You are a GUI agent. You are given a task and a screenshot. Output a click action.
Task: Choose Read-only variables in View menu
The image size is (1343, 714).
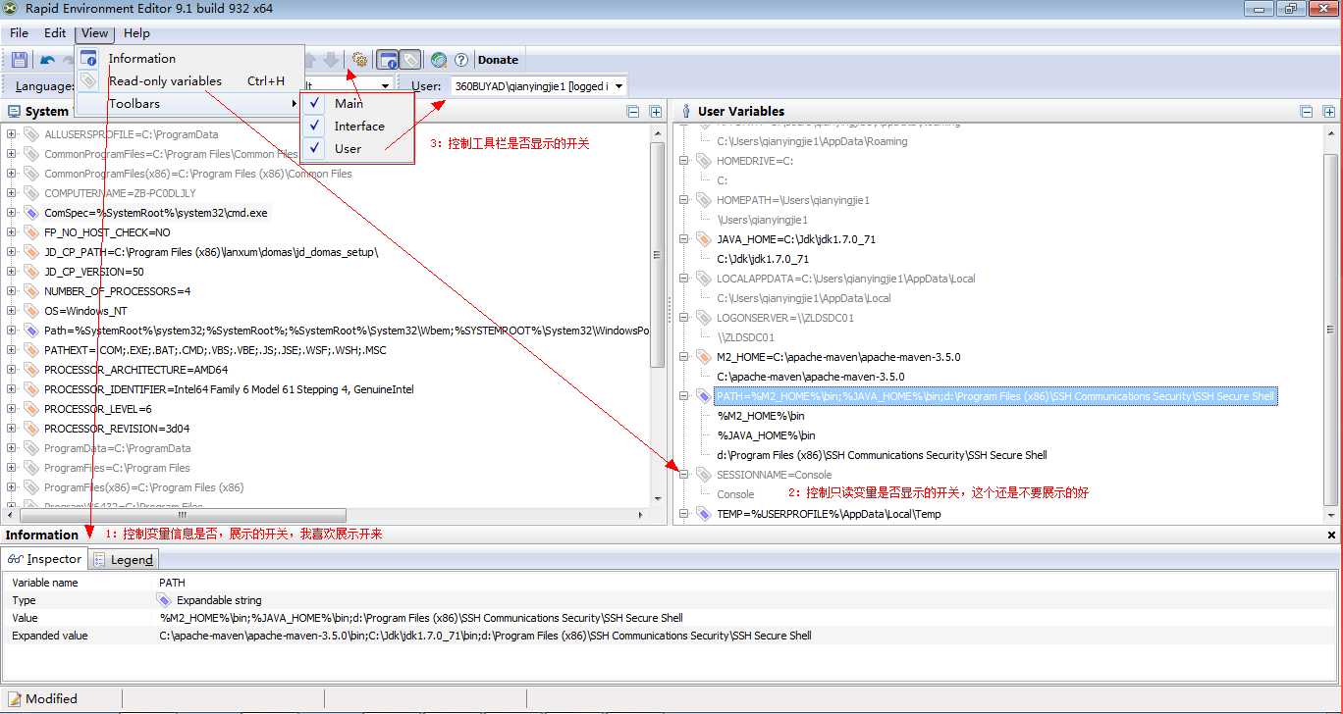pos(188,81)
